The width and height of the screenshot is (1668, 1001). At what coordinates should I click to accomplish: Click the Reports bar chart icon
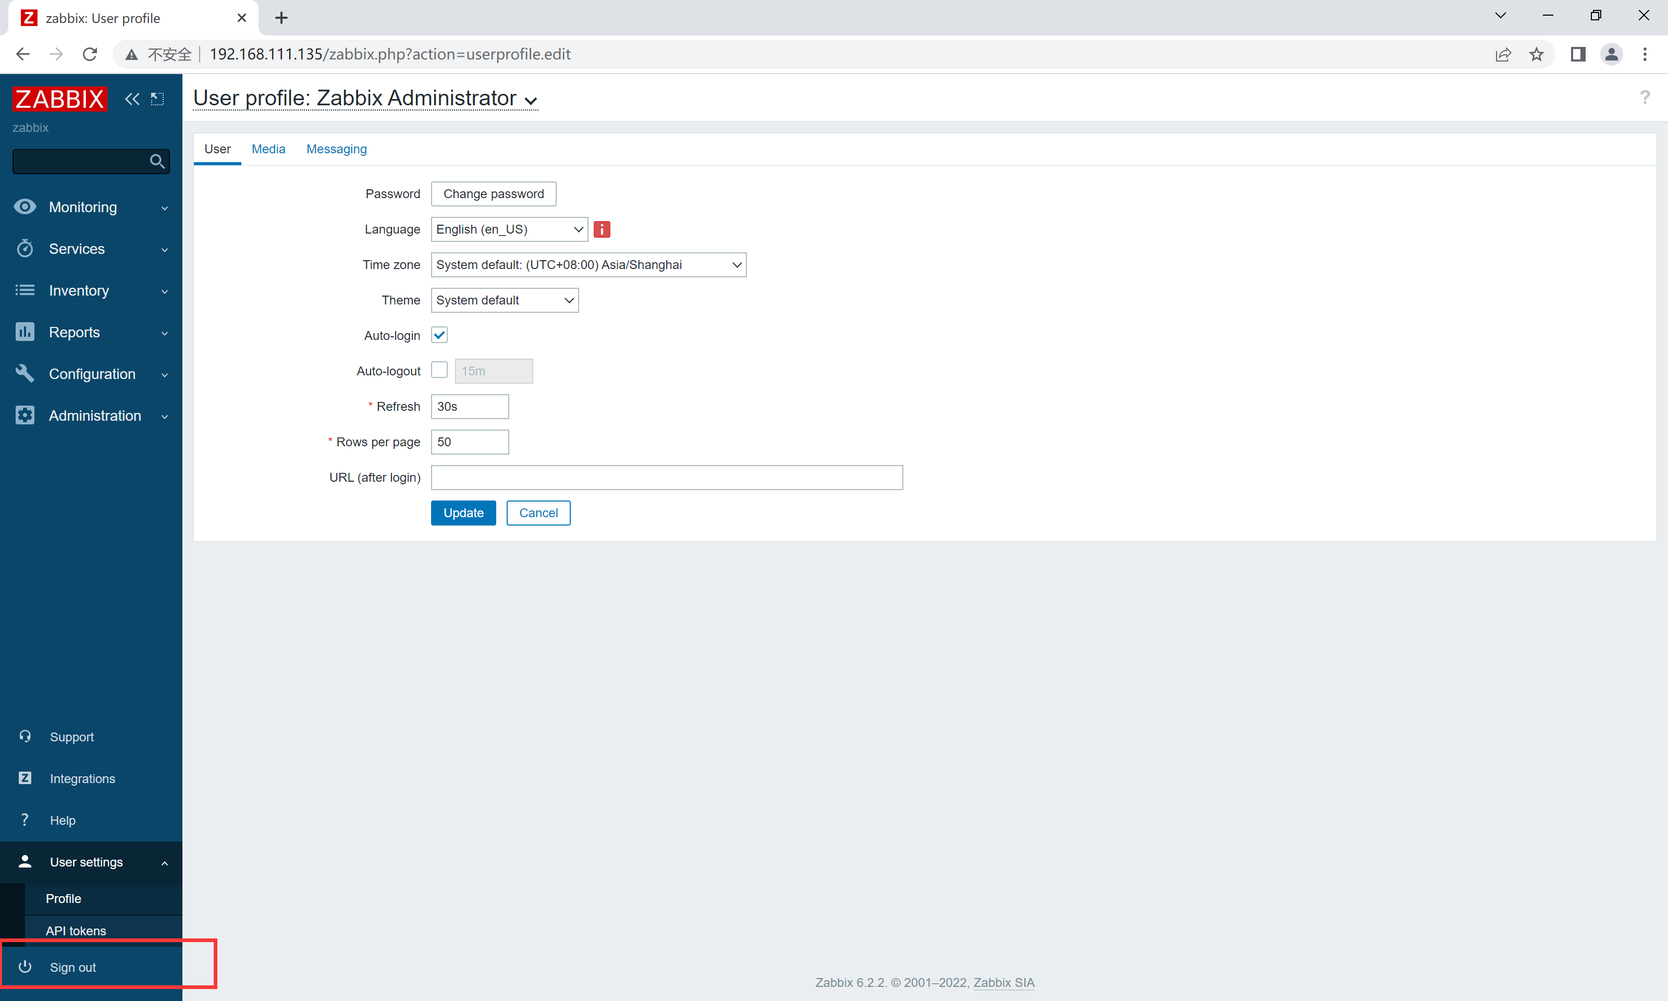coord(25,332)
